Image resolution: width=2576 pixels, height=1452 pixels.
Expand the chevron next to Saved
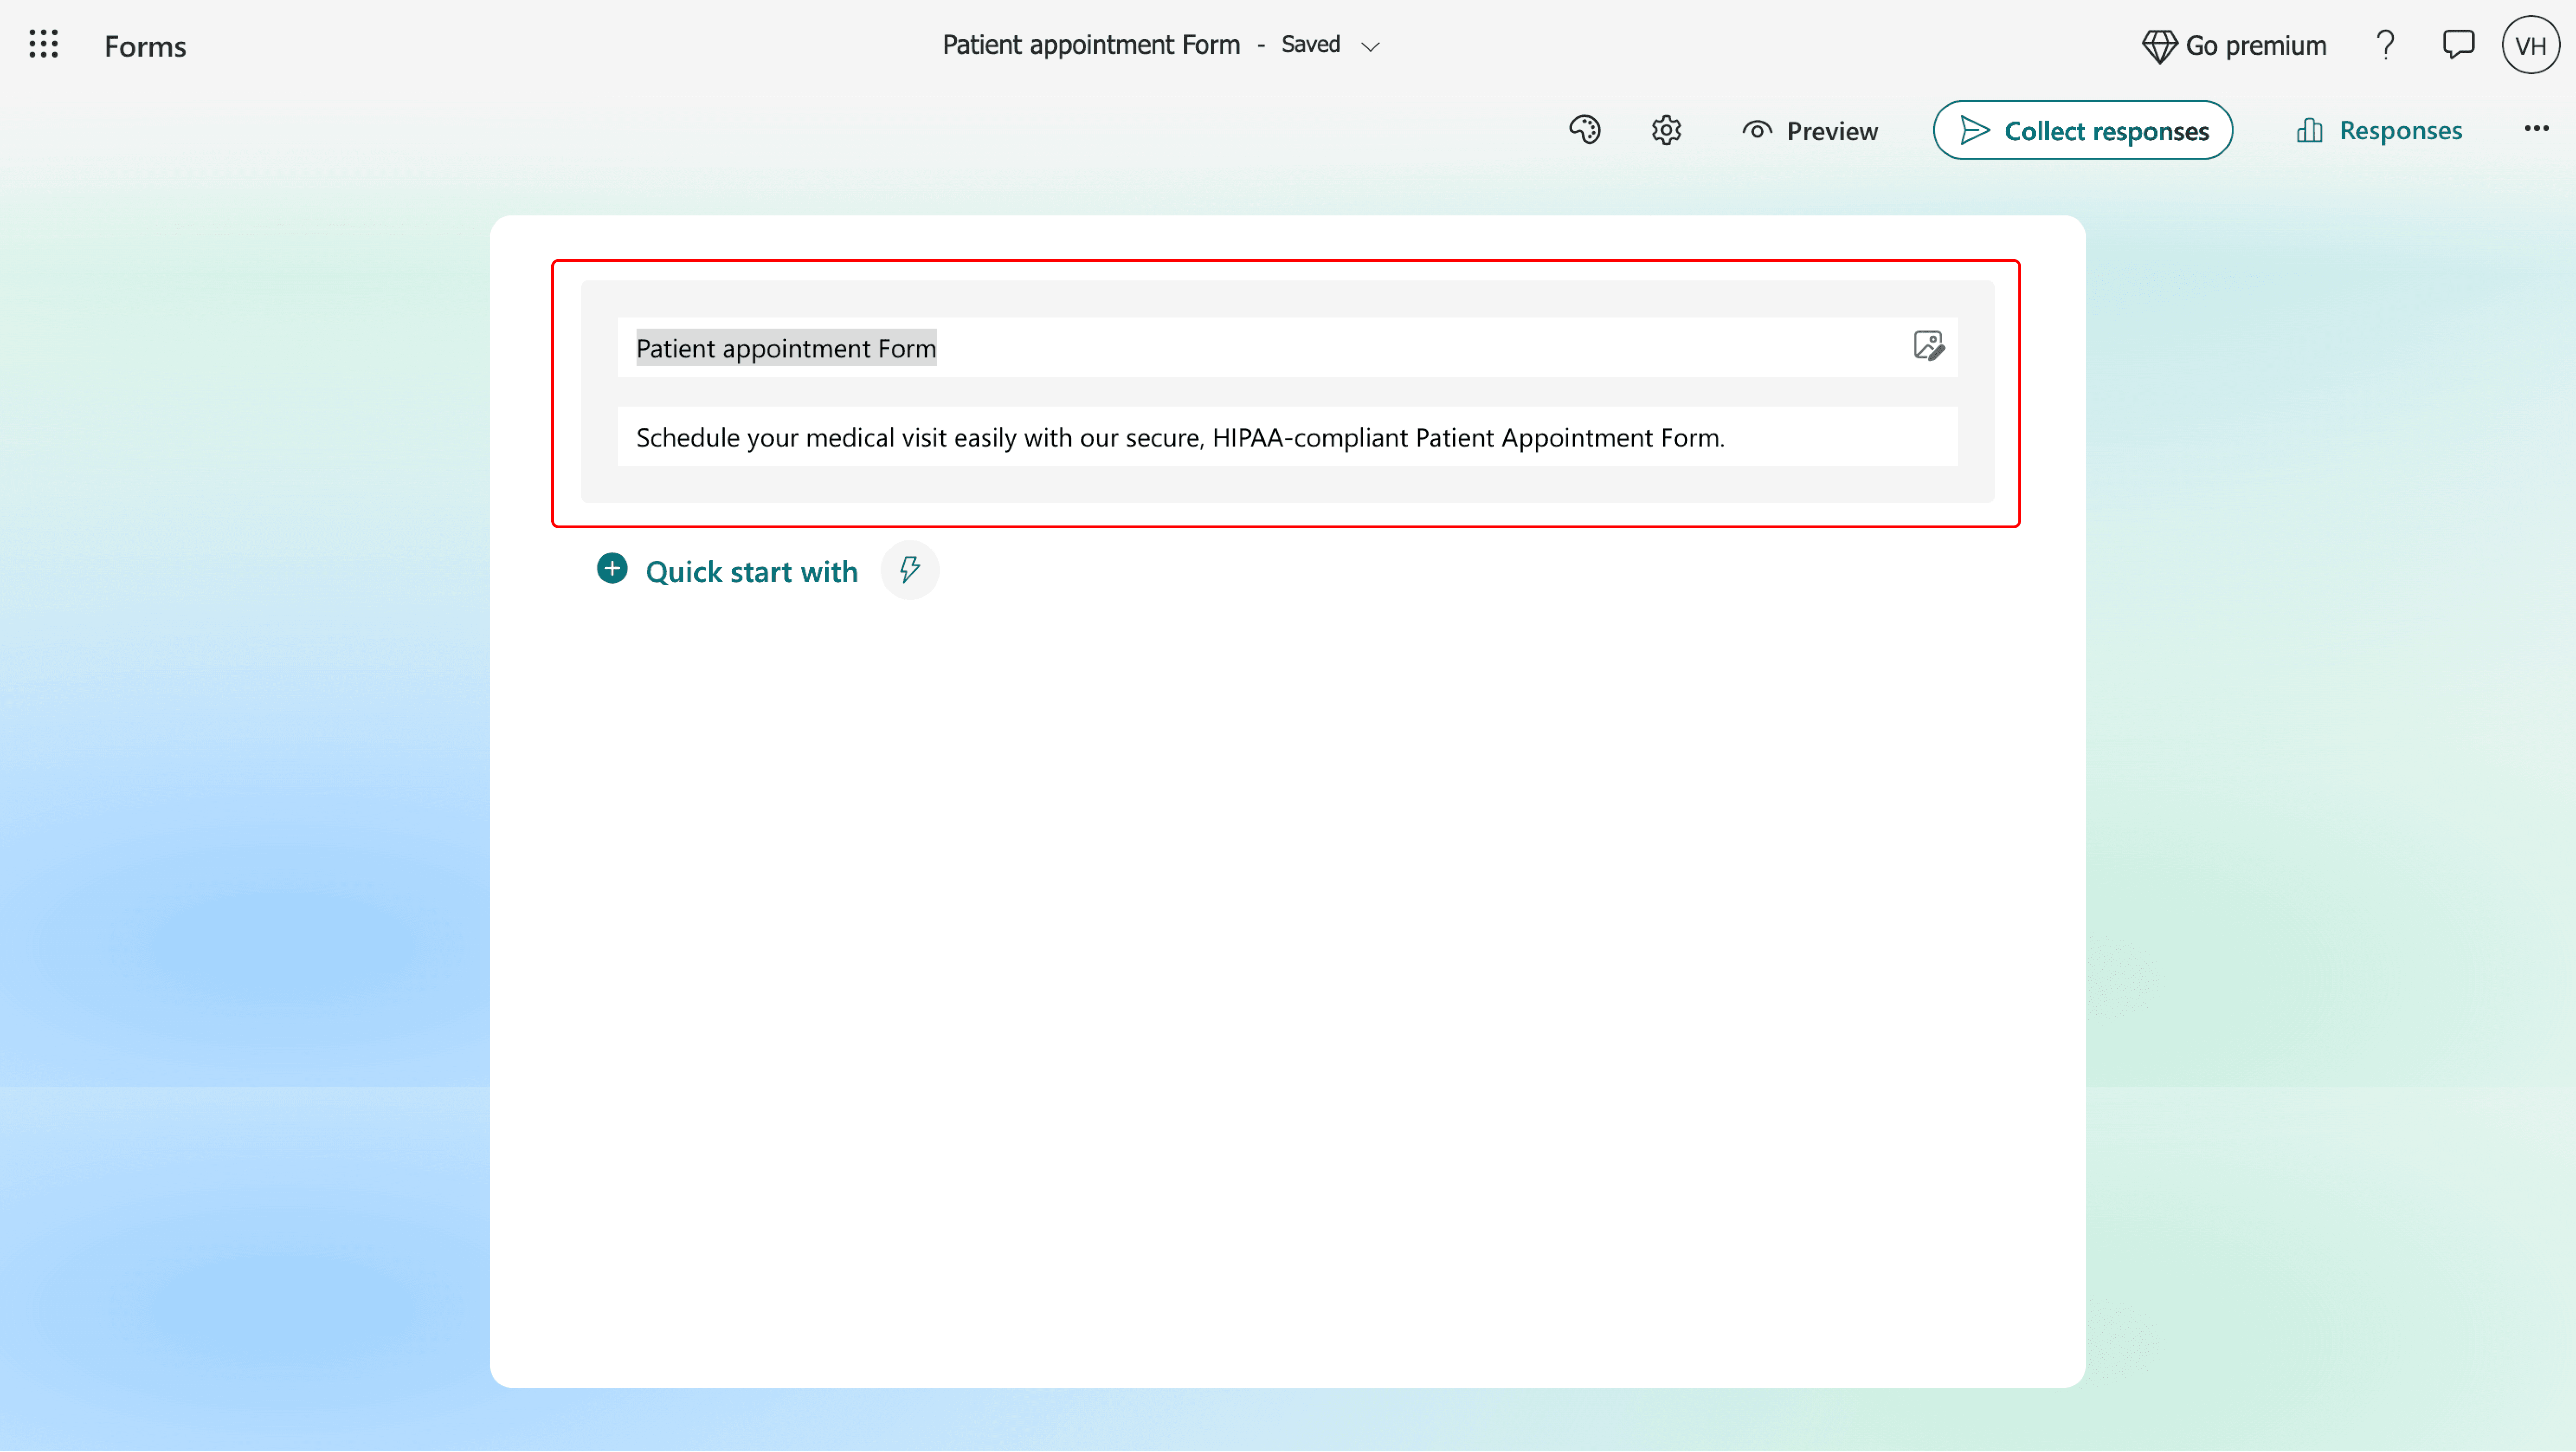point(1371,46)
